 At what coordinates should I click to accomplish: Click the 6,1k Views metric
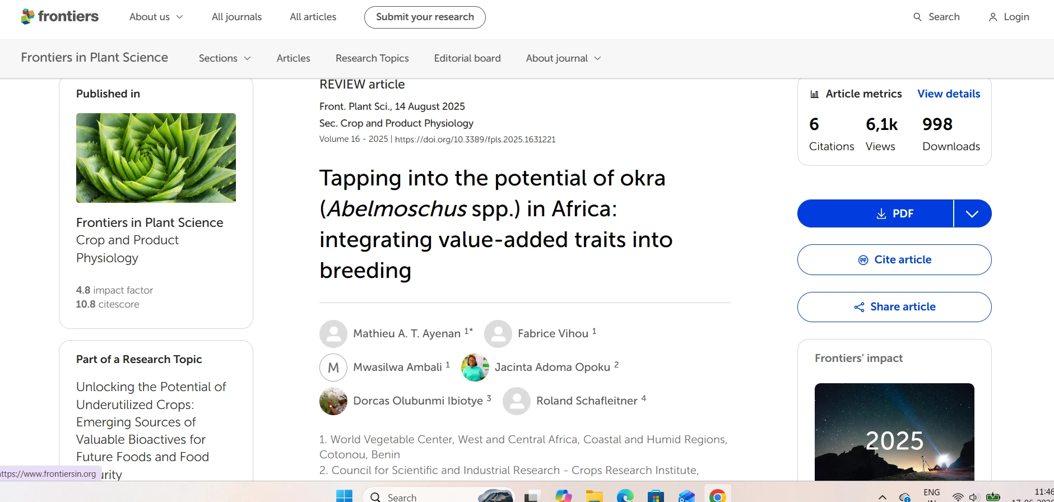click(x=881, y=134)
